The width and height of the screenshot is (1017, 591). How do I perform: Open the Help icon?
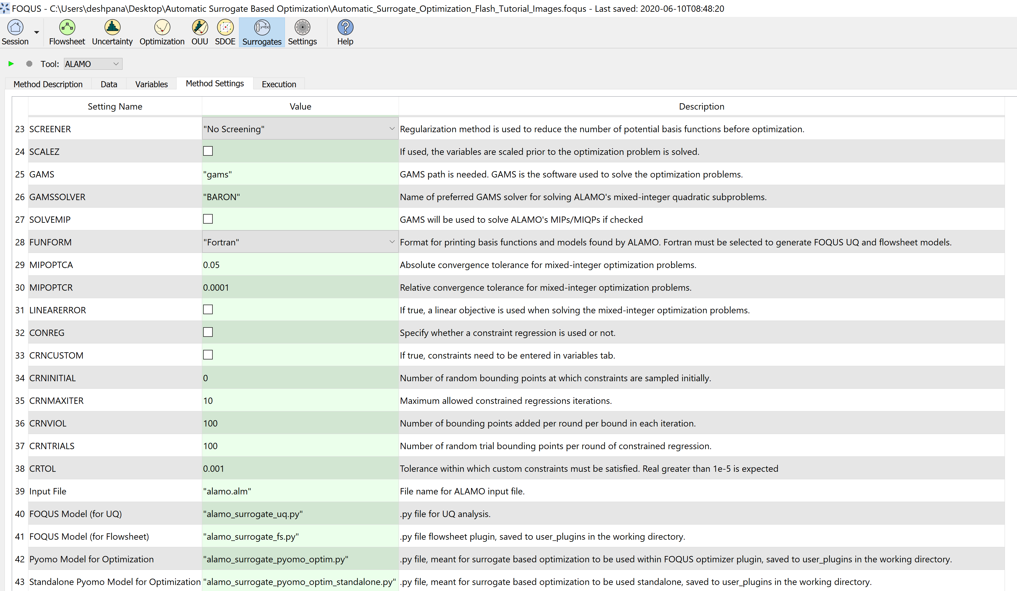345,28
